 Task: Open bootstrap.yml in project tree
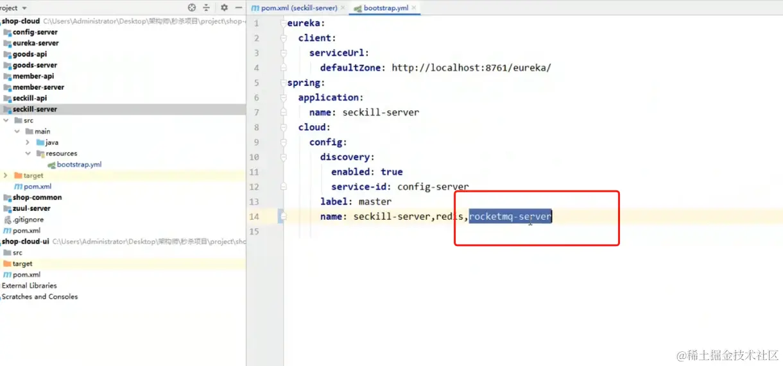click(x=79, y=164)
